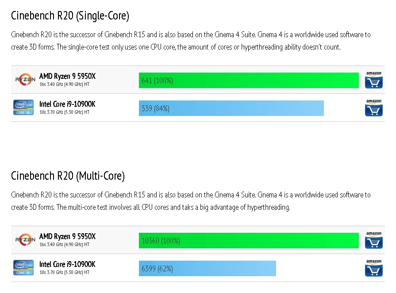Click AMD Ryzen 9 5950X name under Multi-Core
The image size is (396, 293).
click(67, 237)
